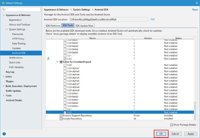Check the 1.0.0-alpha4 checkbox
Screen dimensions: 200x138
(x=65, y=75)
